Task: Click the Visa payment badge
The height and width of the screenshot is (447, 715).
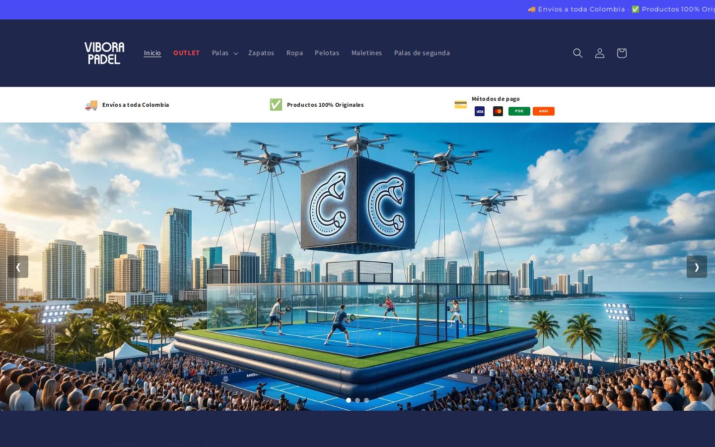Action: [480, 111]
